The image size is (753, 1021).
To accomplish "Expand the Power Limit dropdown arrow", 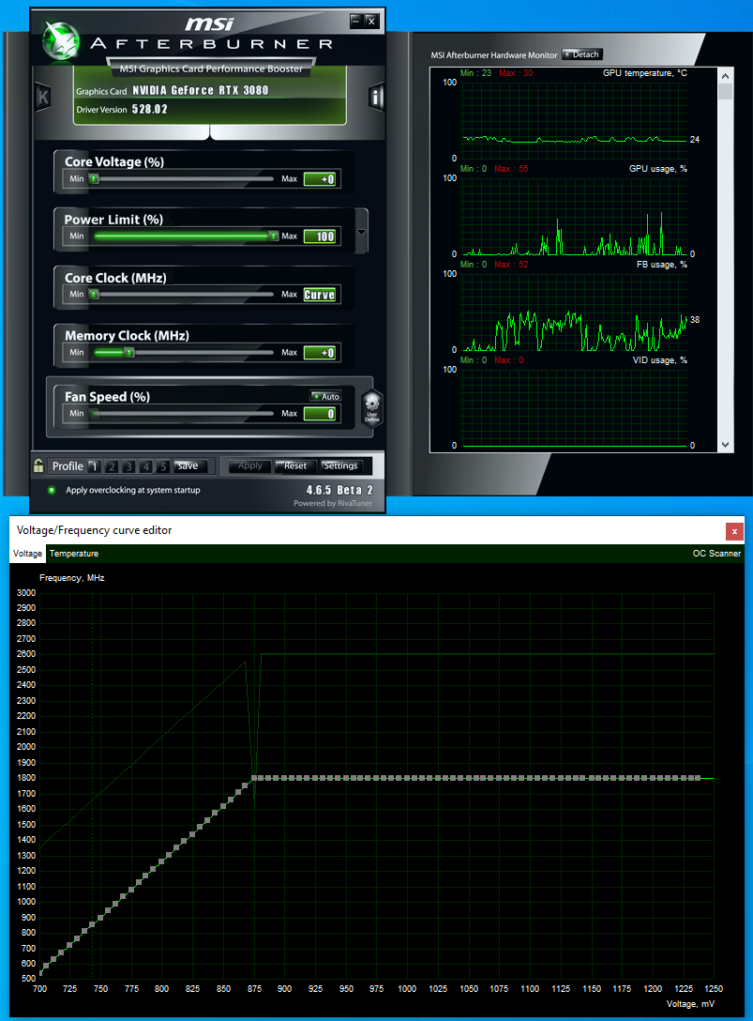I will 361,232.
